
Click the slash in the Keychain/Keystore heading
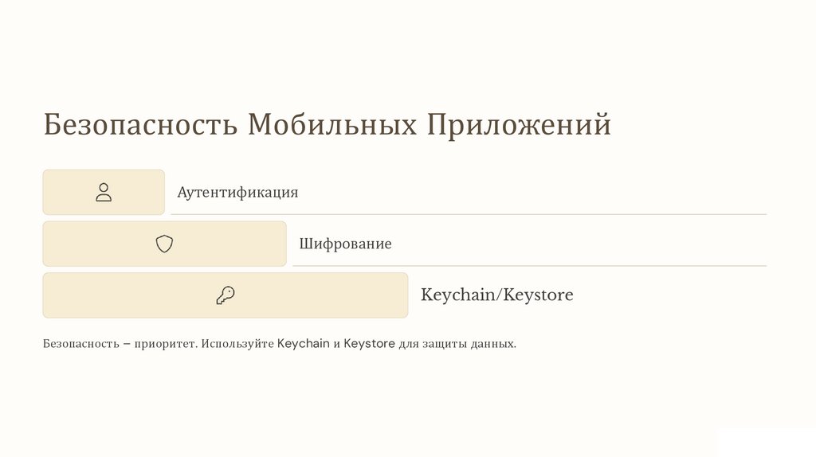click(501, 295)
